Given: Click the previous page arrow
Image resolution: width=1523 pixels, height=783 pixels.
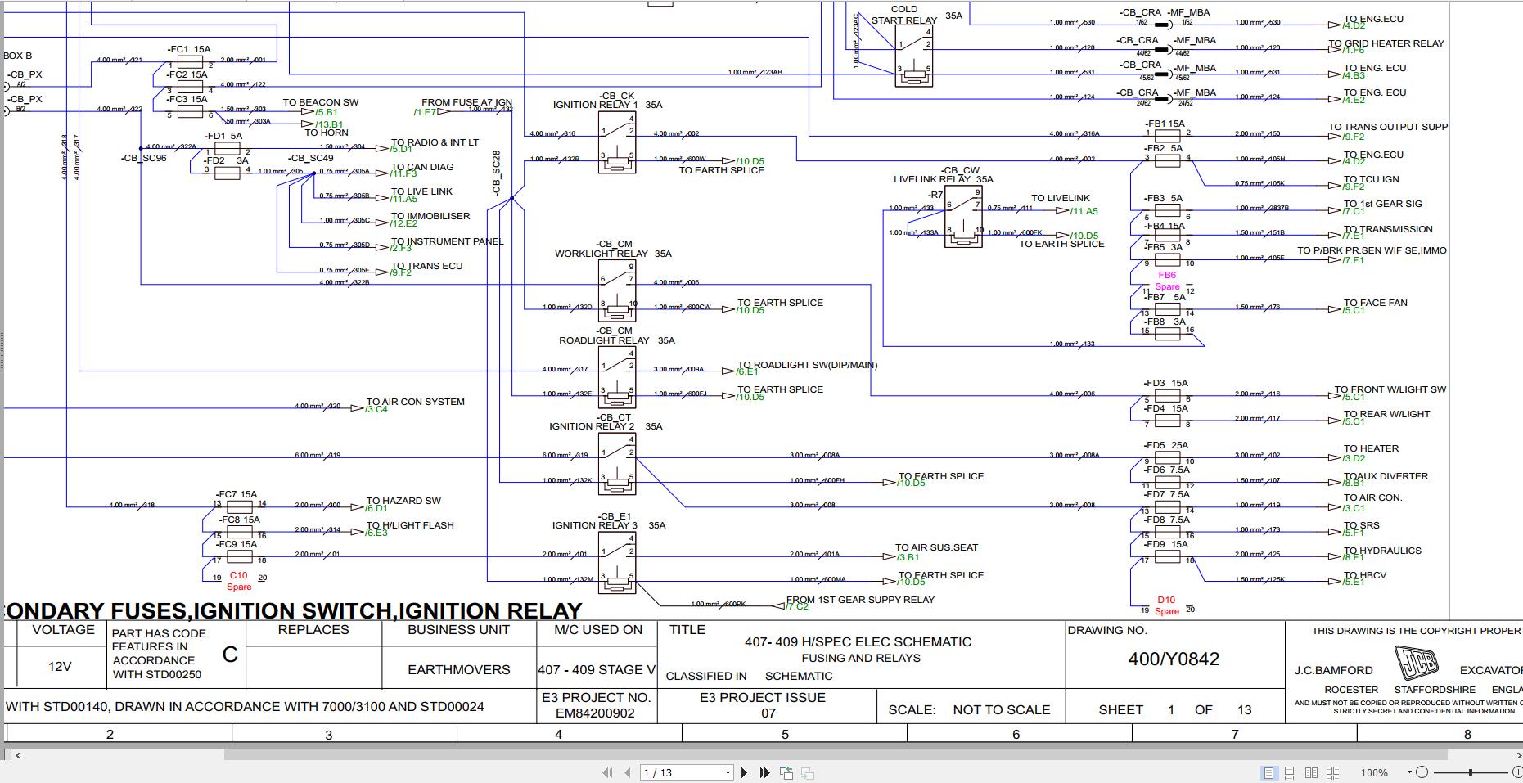Looking at the screenshot, I should (626, 772).
